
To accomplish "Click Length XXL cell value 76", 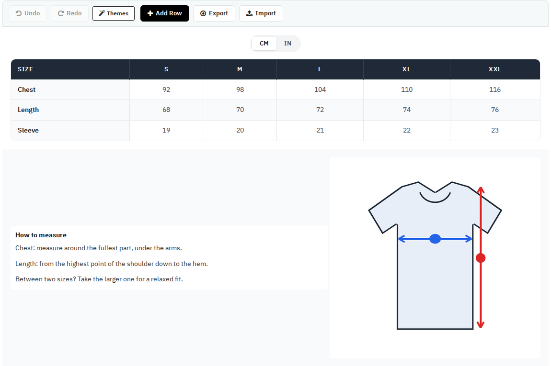I will click(495, 110).
